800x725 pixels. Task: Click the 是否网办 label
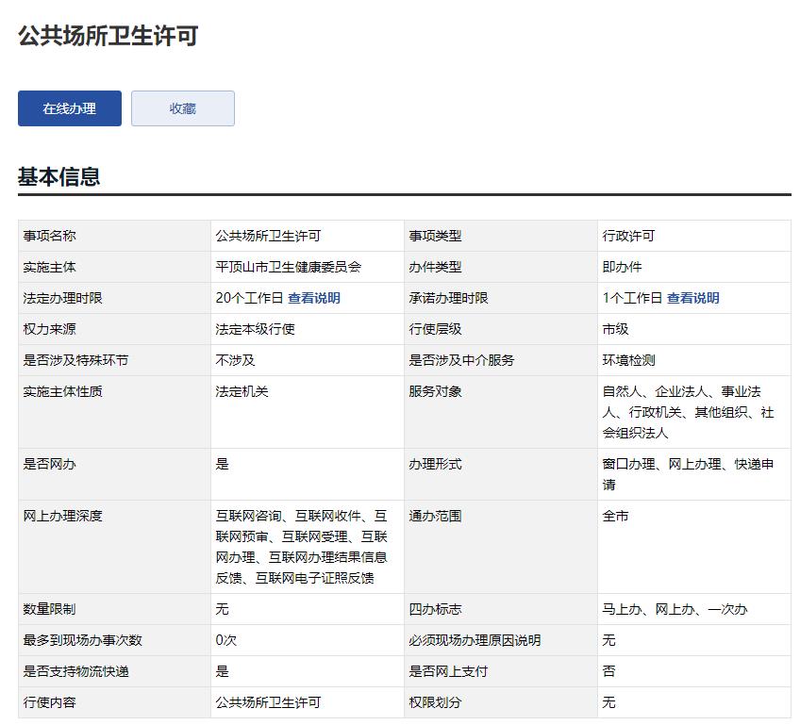click(49, 464)
